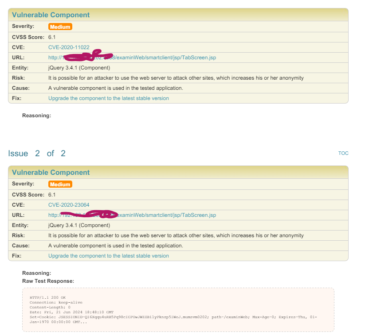Select the jQuery 3.4.1 entity for CVE-2020-11022
The height and width of the screenshot is (335, 365).
79,68
